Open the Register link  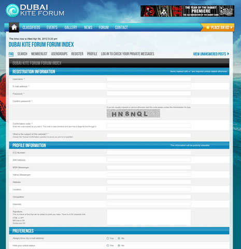coord(77,54)
